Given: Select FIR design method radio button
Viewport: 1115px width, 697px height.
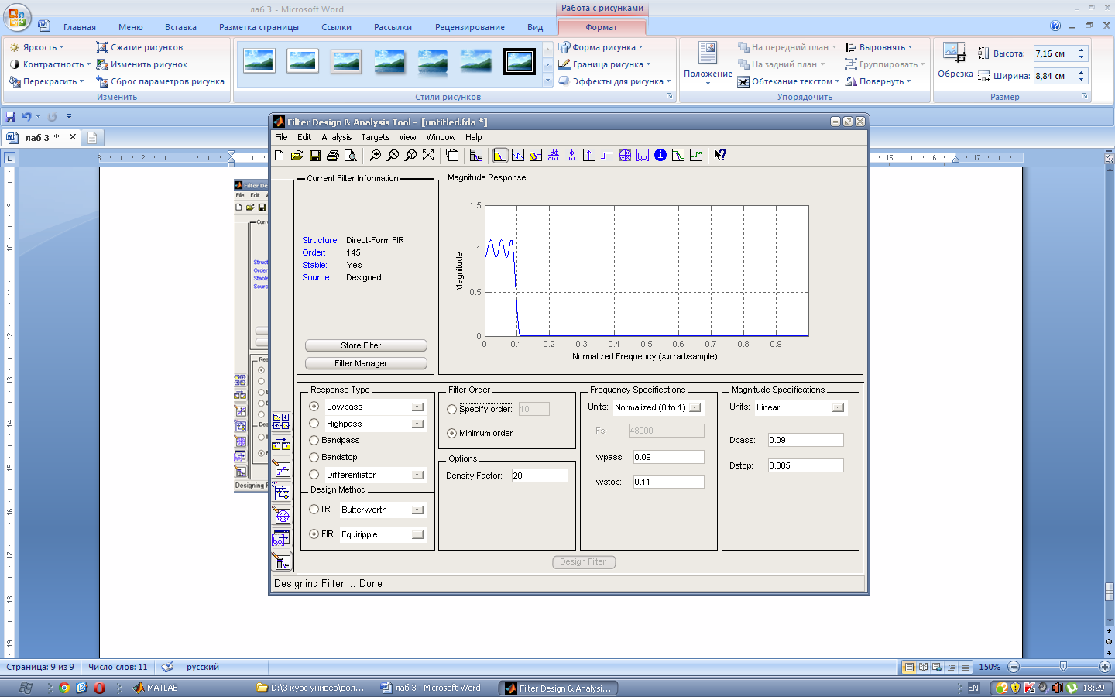Looking at the screenshot, I should click(314, 534).
